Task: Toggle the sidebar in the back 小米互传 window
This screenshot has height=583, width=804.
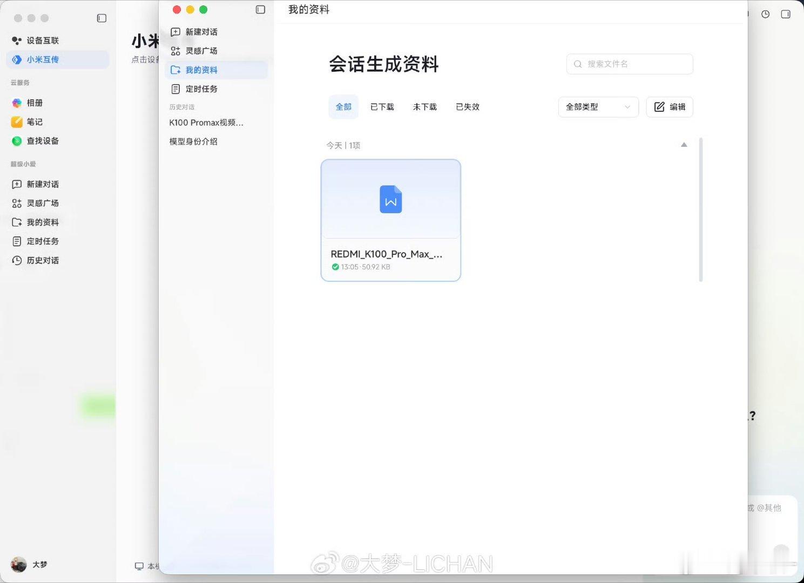Action: point(102,18)
